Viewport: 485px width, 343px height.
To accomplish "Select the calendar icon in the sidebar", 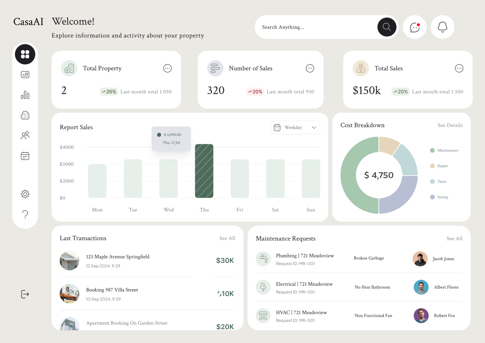I will pyautogui.click(x=25, y=156).
